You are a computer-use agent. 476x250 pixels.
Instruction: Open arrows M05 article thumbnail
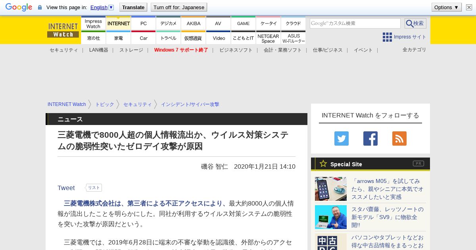[331, 189]
